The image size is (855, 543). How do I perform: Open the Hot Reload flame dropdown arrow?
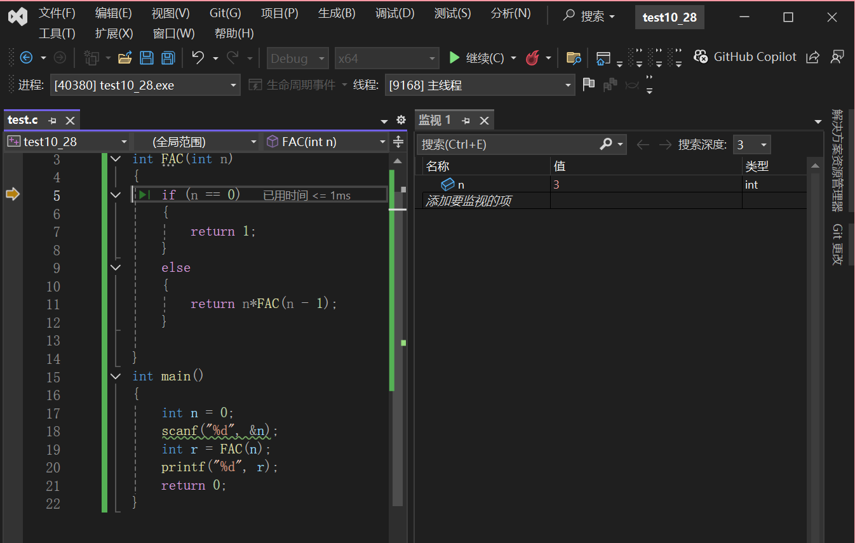548,58
